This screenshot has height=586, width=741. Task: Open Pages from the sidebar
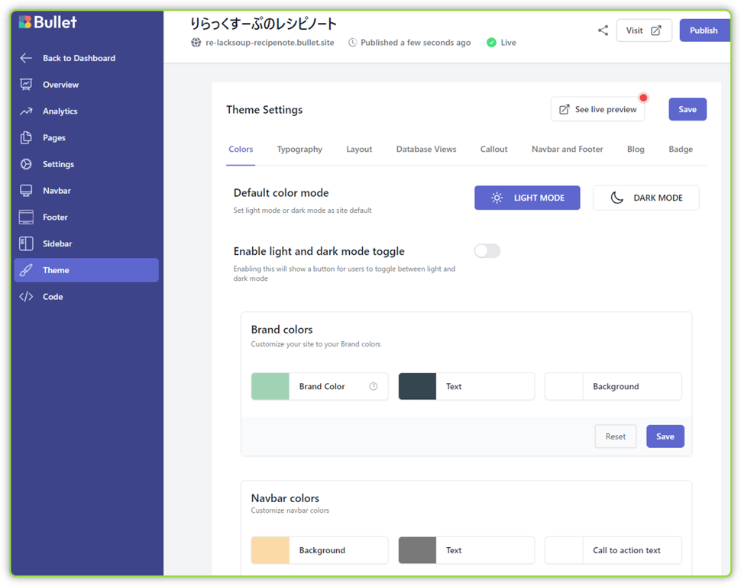click(86, 137)
